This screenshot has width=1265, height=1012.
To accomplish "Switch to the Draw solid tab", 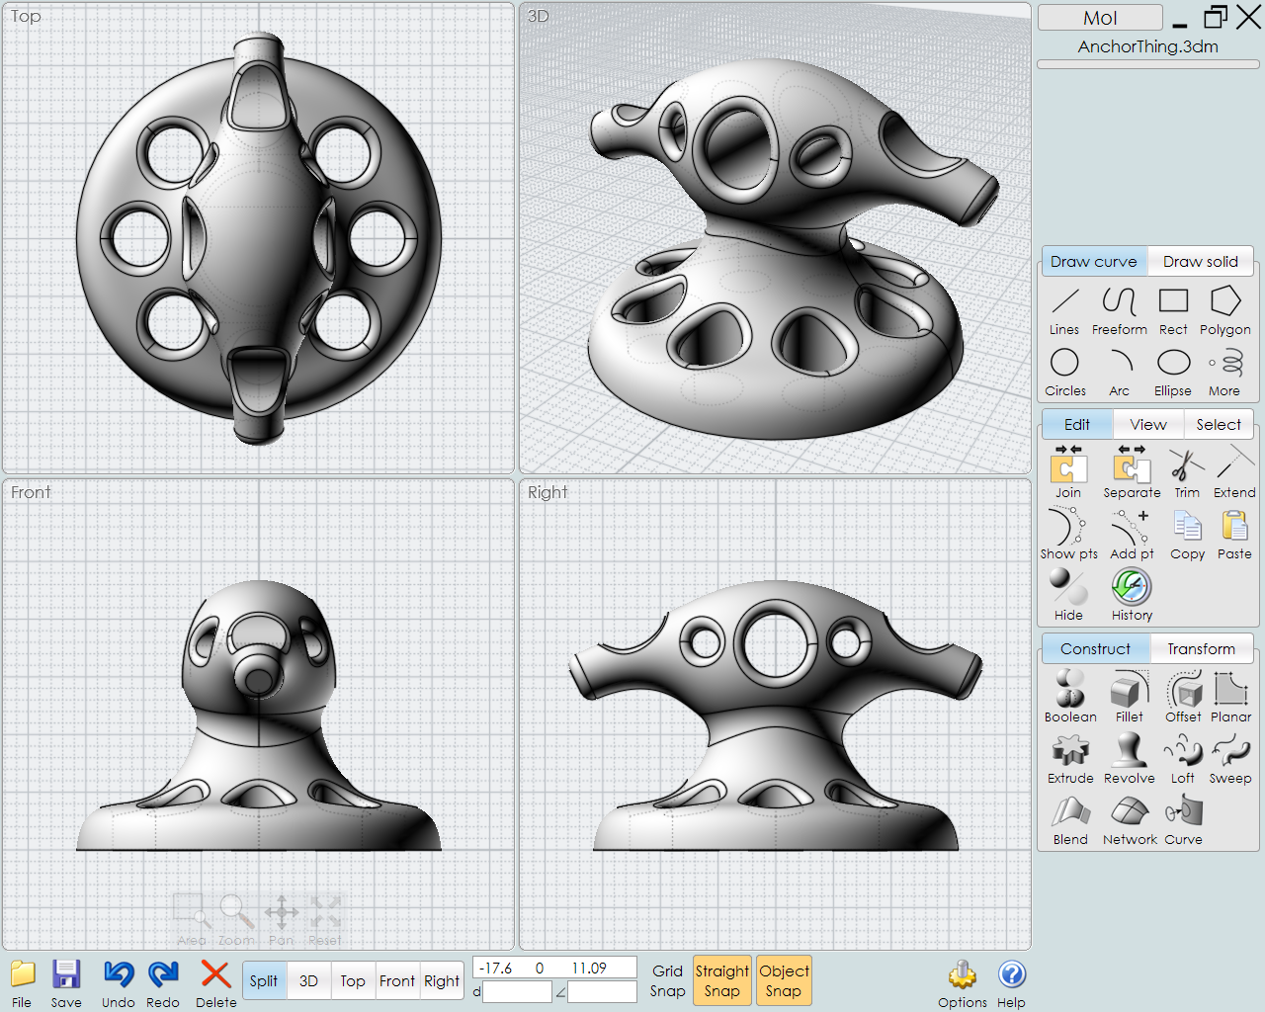I will point(1200,262).
